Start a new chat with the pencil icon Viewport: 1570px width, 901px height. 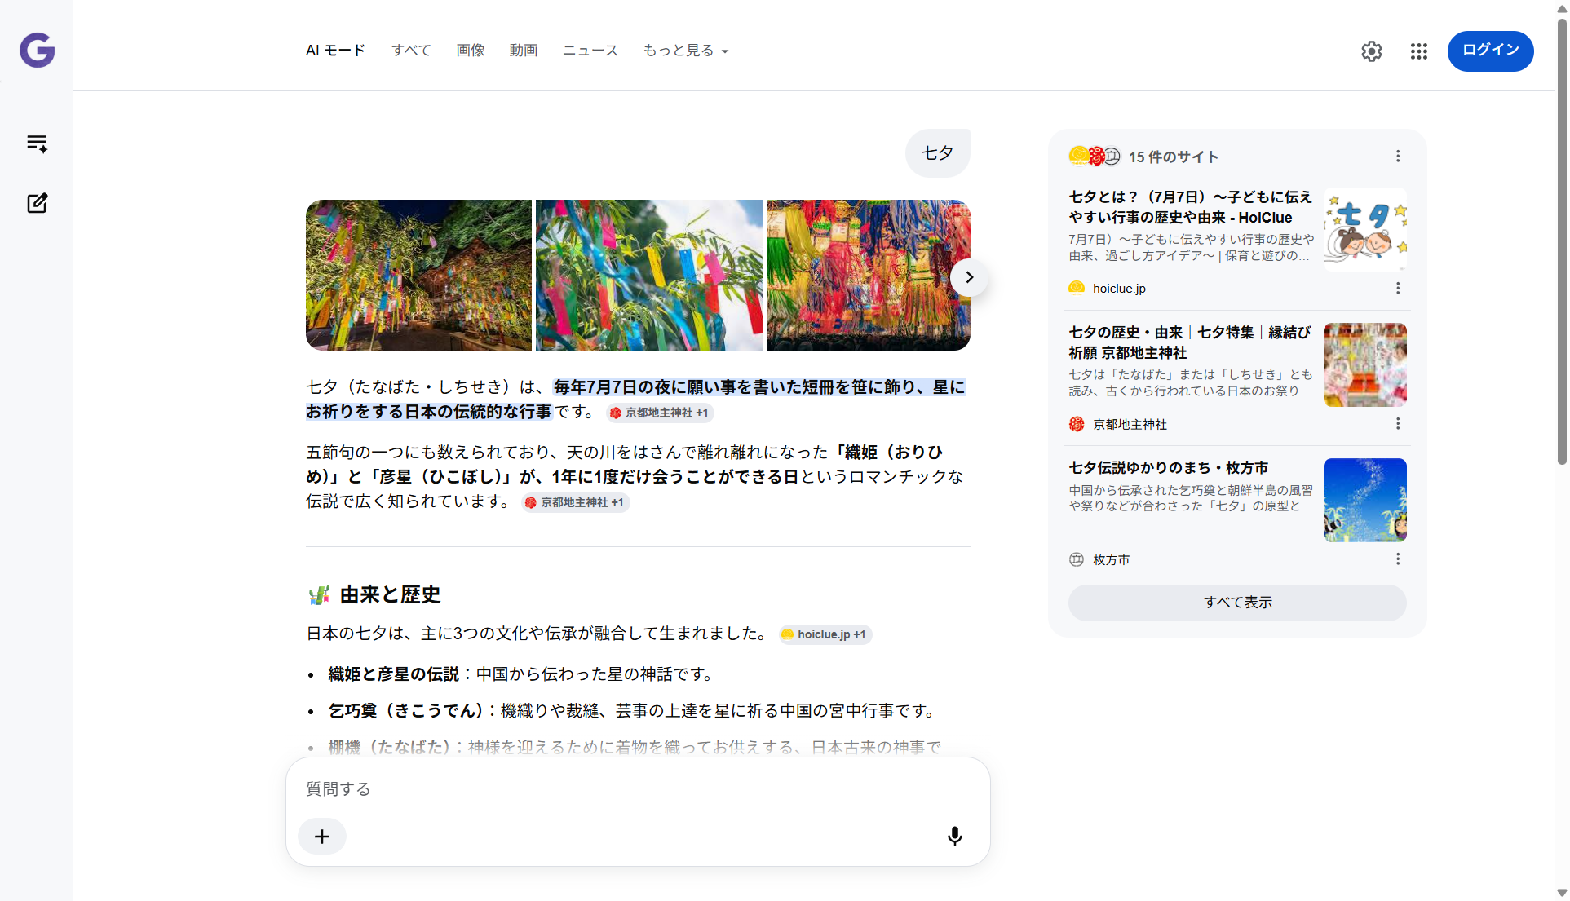(38, 203)
